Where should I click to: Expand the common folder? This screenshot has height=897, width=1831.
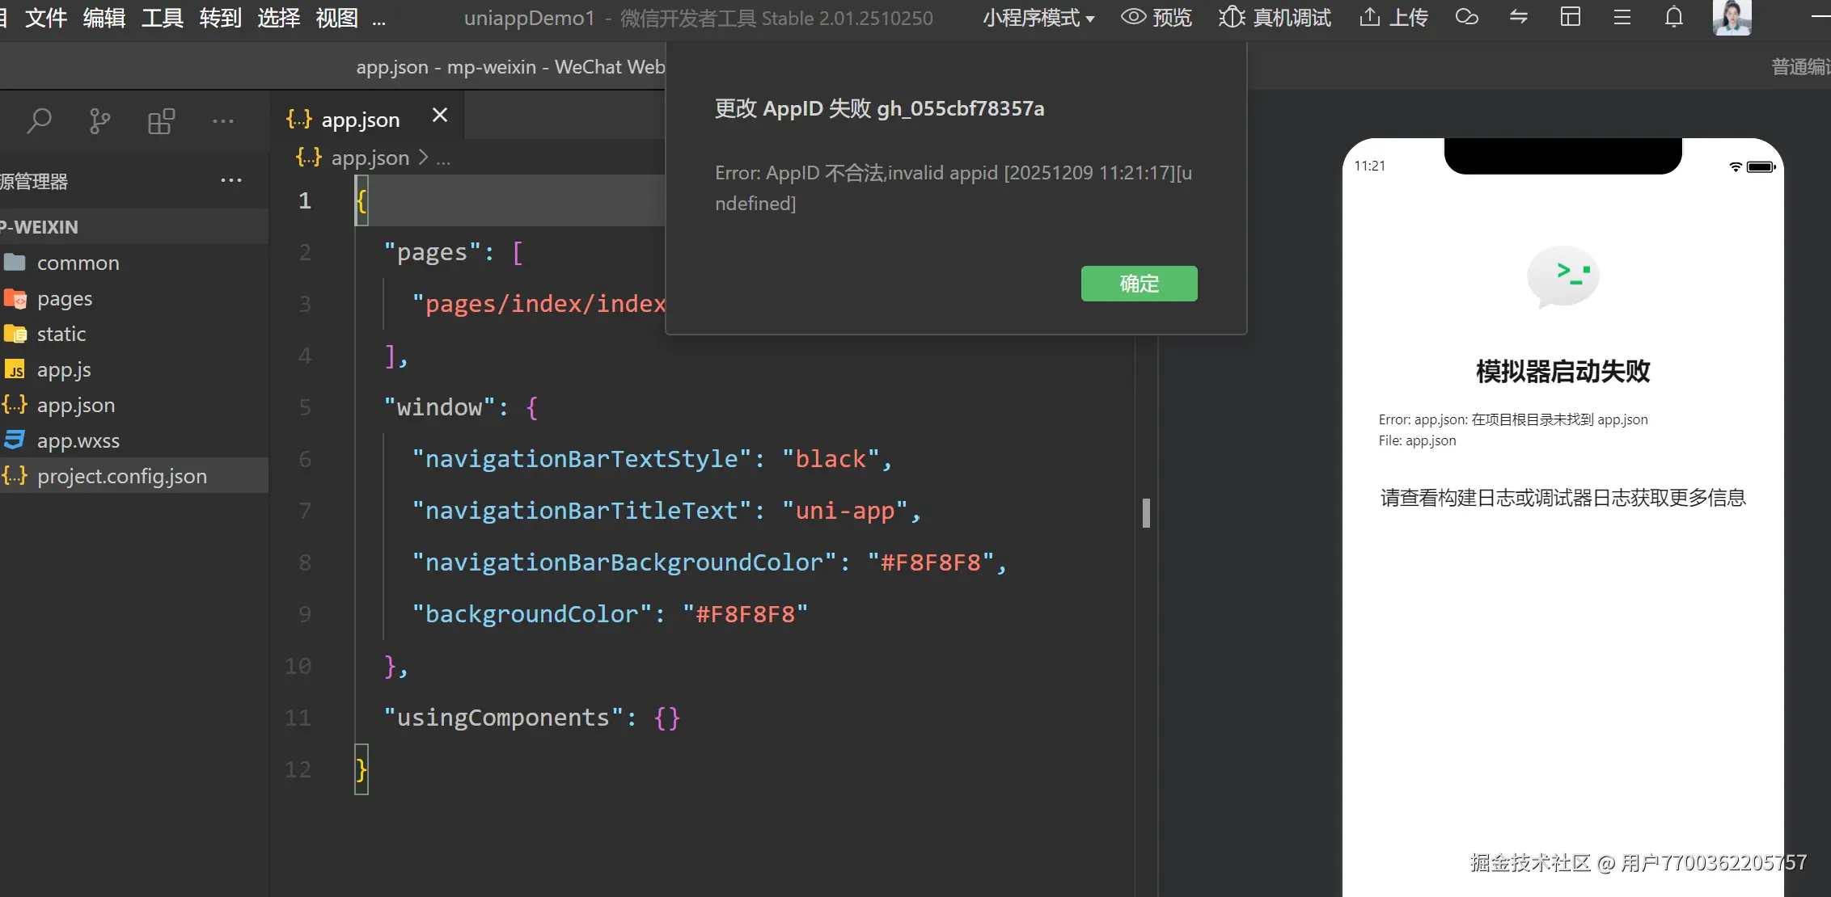[x=78, y=263]
